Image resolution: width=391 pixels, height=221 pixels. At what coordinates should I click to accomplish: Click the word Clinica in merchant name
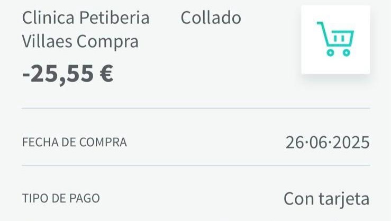coord(48,17)
